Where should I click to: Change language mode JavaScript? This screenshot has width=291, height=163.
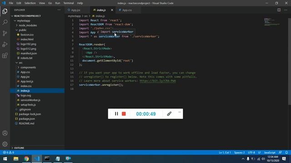coord(270,153)
